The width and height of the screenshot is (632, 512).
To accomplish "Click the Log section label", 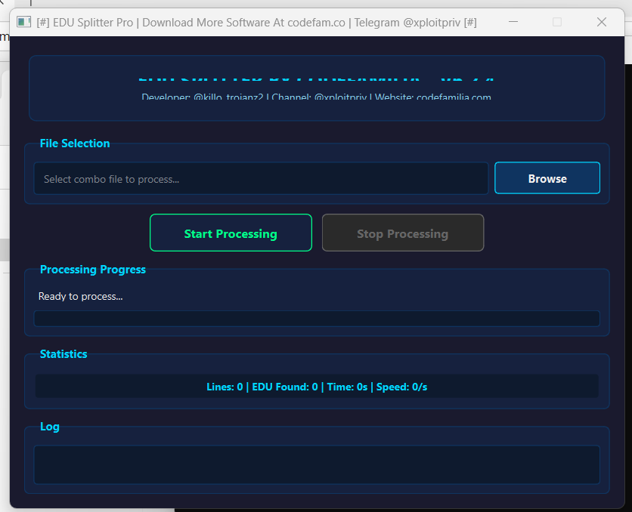I will [49, 427].
